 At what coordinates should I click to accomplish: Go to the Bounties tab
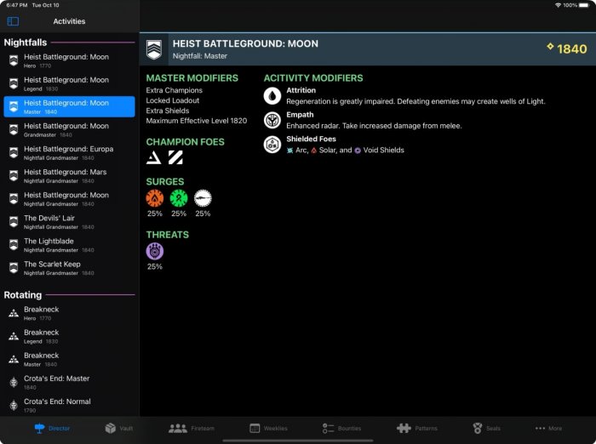pyautogui.click(x=341, y=428)
